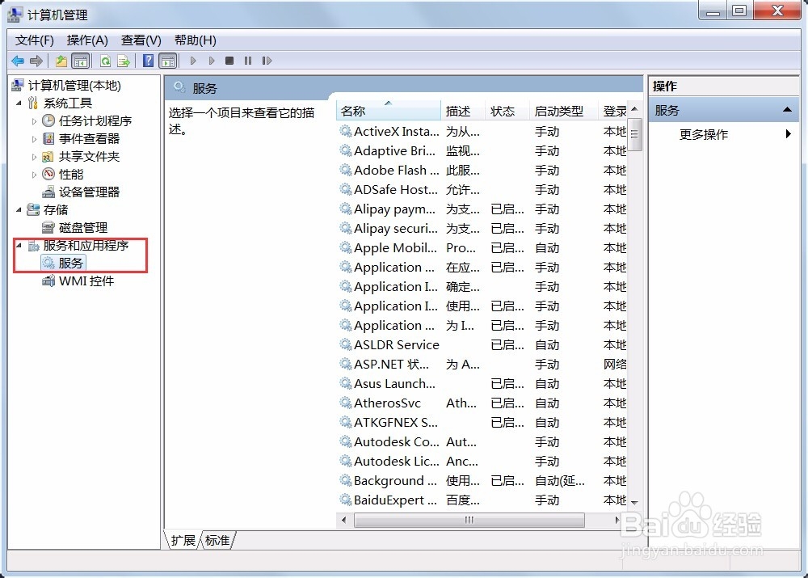
Task: Click the Stop Service square icon
Action: pos(229,60)
